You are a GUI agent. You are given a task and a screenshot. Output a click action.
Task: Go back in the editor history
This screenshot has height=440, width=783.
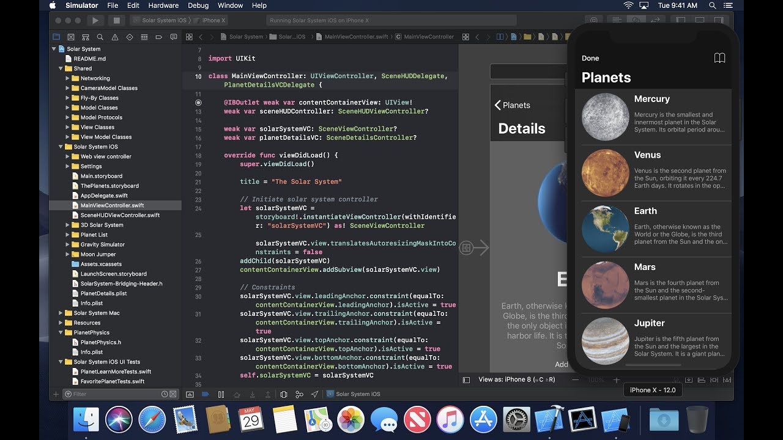click(201, 37)
